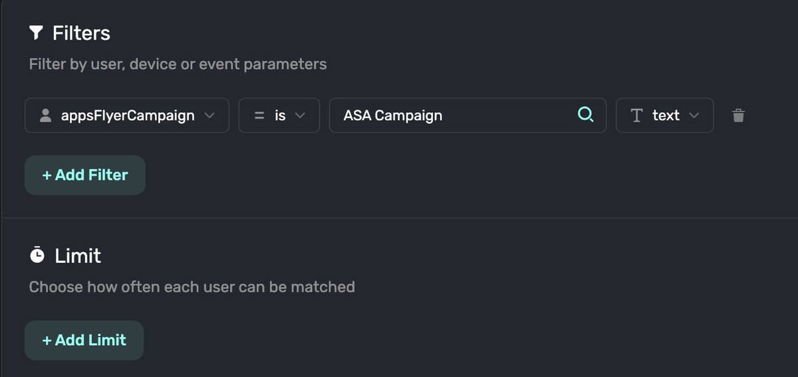Expand chevron arrow on appsFlyerCampaign selector
The image size is (798, 377).
click(x=209, y=115)
